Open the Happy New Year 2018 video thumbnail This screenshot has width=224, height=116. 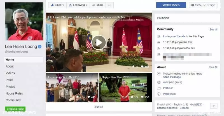(x=125, y=88)
